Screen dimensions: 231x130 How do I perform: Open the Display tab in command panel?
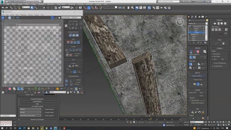pyautogui.click(x=203, y=17)
